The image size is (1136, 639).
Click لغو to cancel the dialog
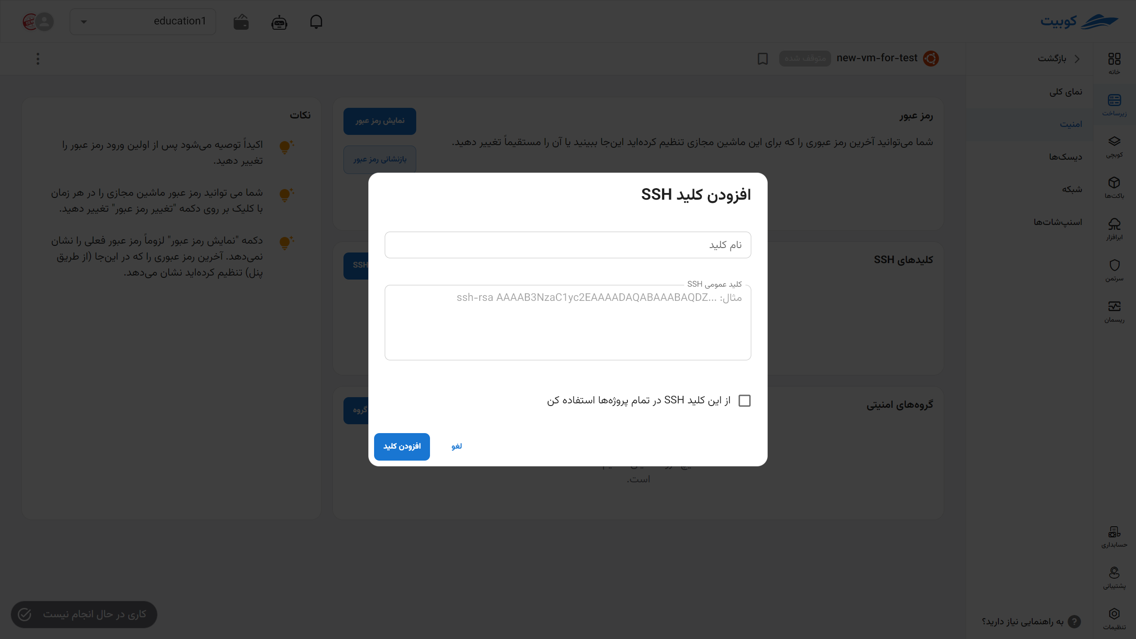[x=456, y=446]
